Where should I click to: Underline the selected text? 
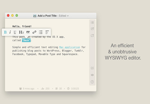click(x=15, y=32)
